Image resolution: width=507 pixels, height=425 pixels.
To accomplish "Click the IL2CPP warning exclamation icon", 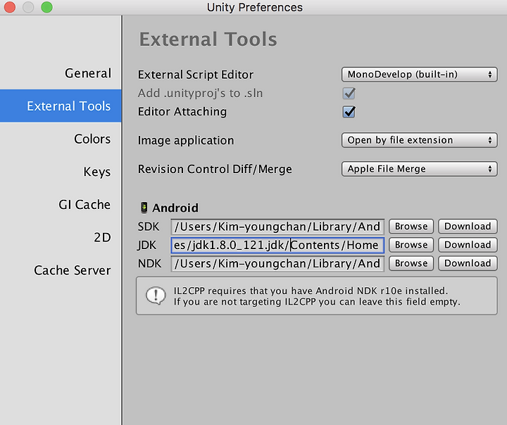I will click(x=156, y=296).
